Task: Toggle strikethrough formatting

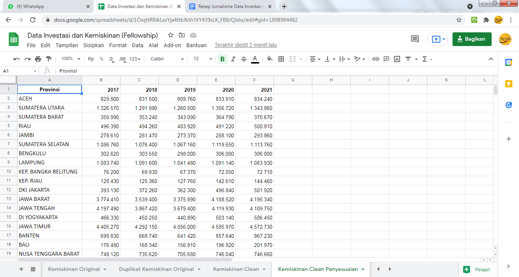Action: 244,59
